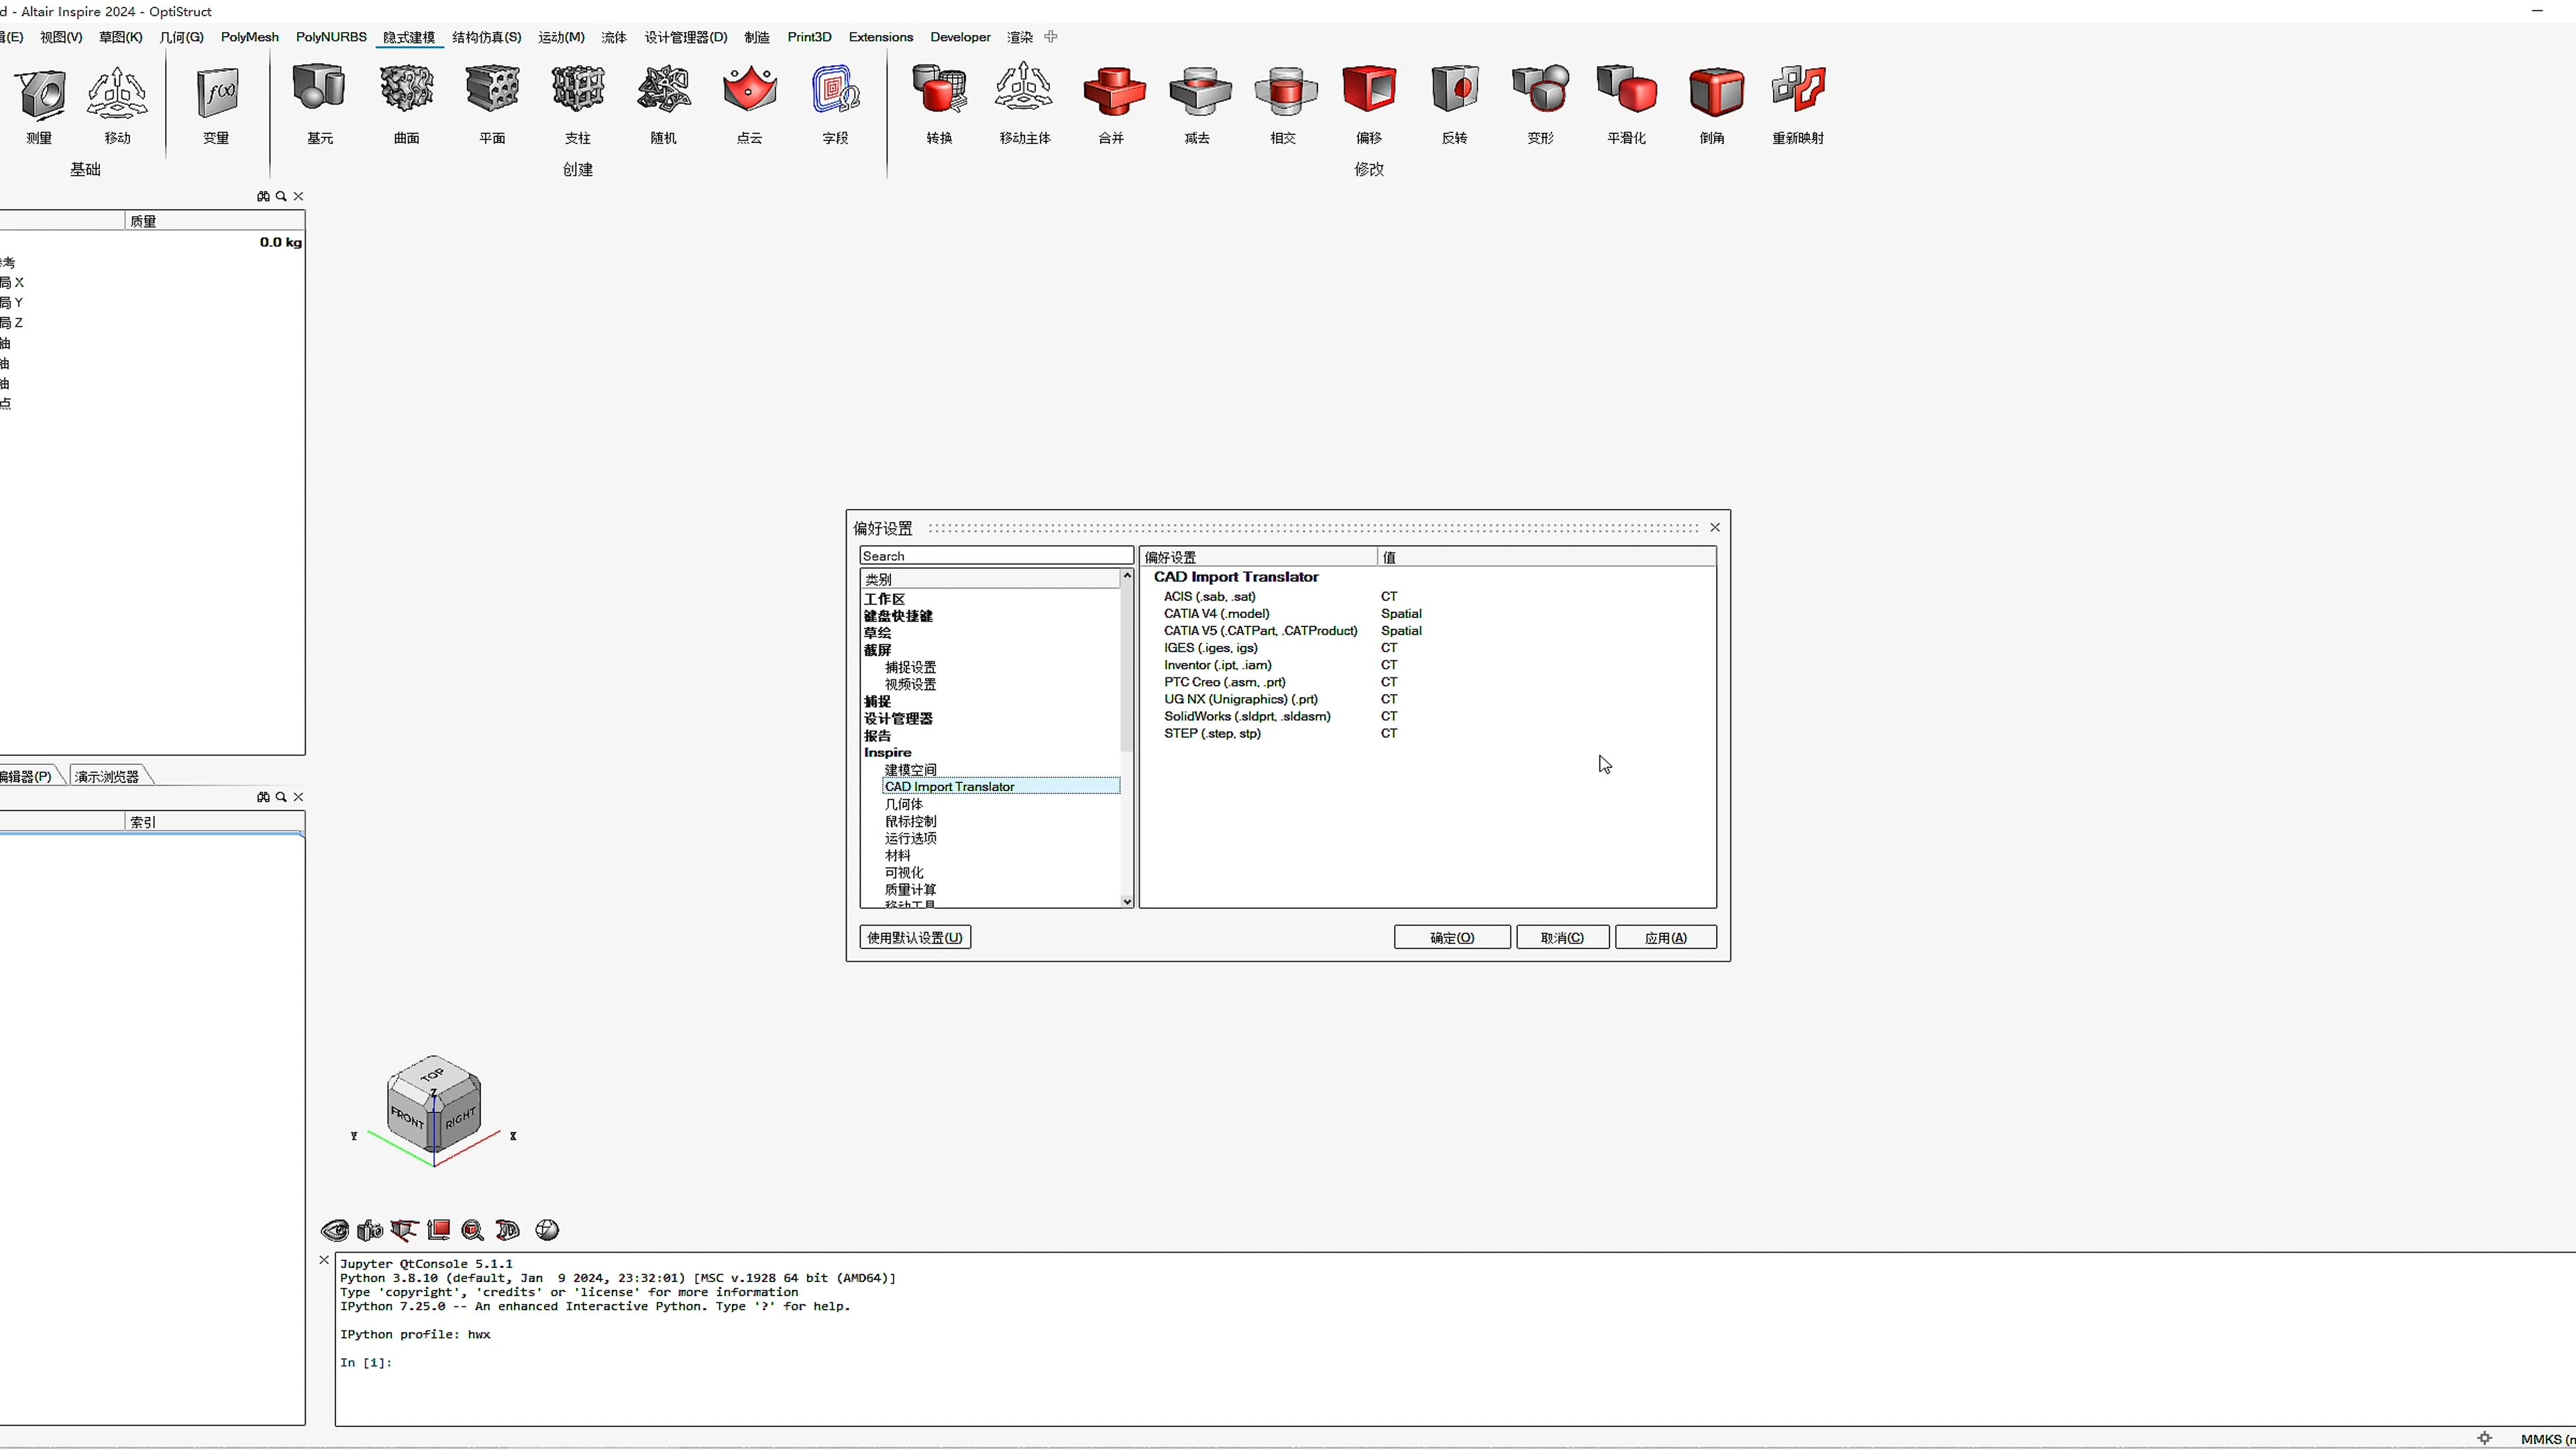Switch to the 演示浏览器 tab
The height and width of the screenshot is (1449, 2576).
pyautogui.click(x=108, y=775)
